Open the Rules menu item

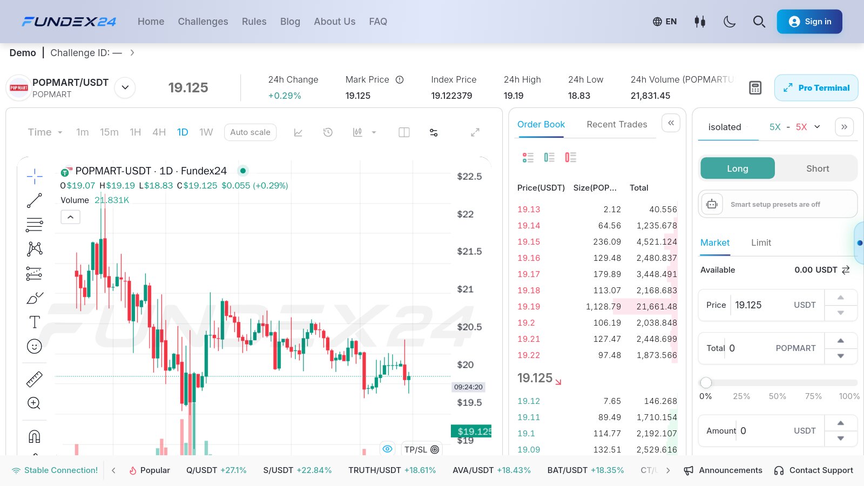click(254, 22)
